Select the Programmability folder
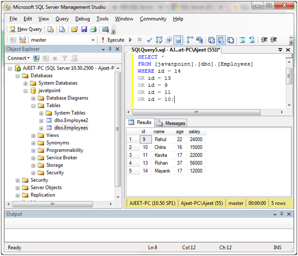This screenshot has width=298, height=256. coord(65,150)
